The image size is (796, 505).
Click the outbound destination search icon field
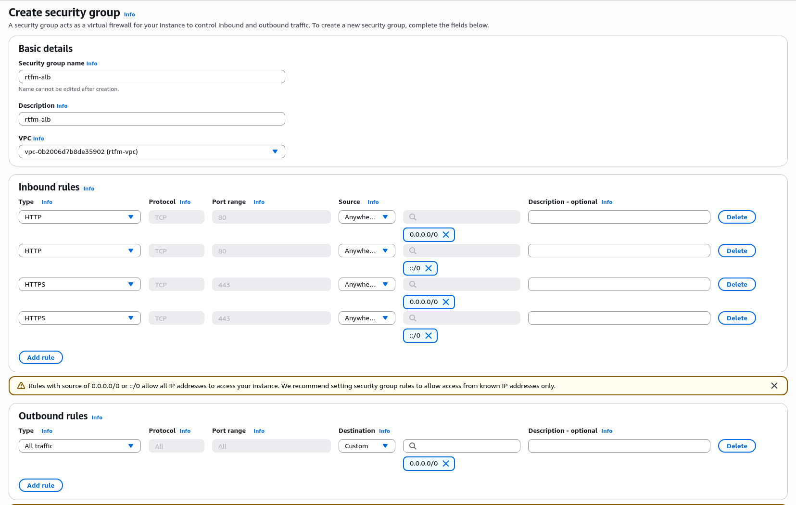tap(462, 446)
